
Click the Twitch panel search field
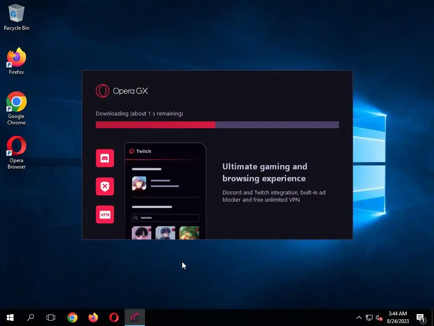(x=166, y=218)
